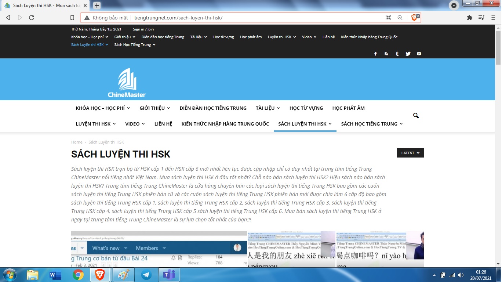This screenshot has height=282, width=502.
Task: Click the search magnifier in site menu
Action: pos(416,116)
